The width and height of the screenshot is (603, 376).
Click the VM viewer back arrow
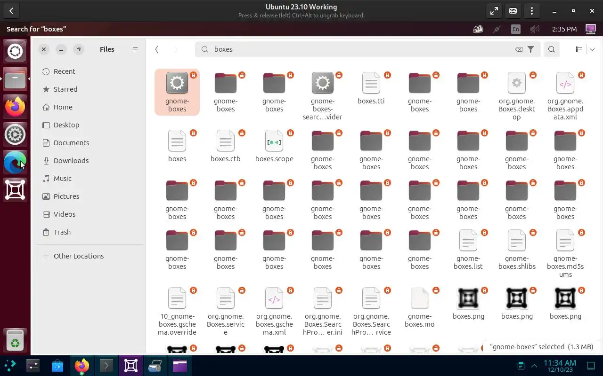point(11,11)
